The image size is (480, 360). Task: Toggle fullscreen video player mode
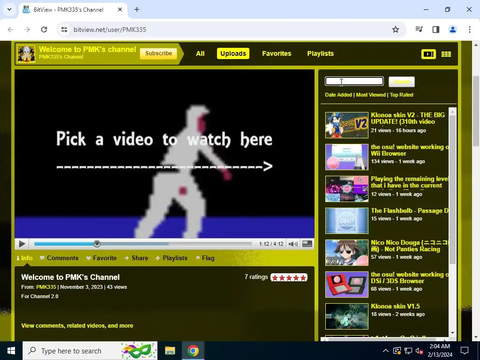(x=307, y=244)
